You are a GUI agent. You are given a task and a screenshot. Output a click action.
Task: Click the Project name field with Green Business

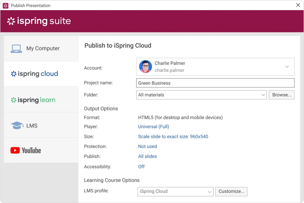coord(215,83)
